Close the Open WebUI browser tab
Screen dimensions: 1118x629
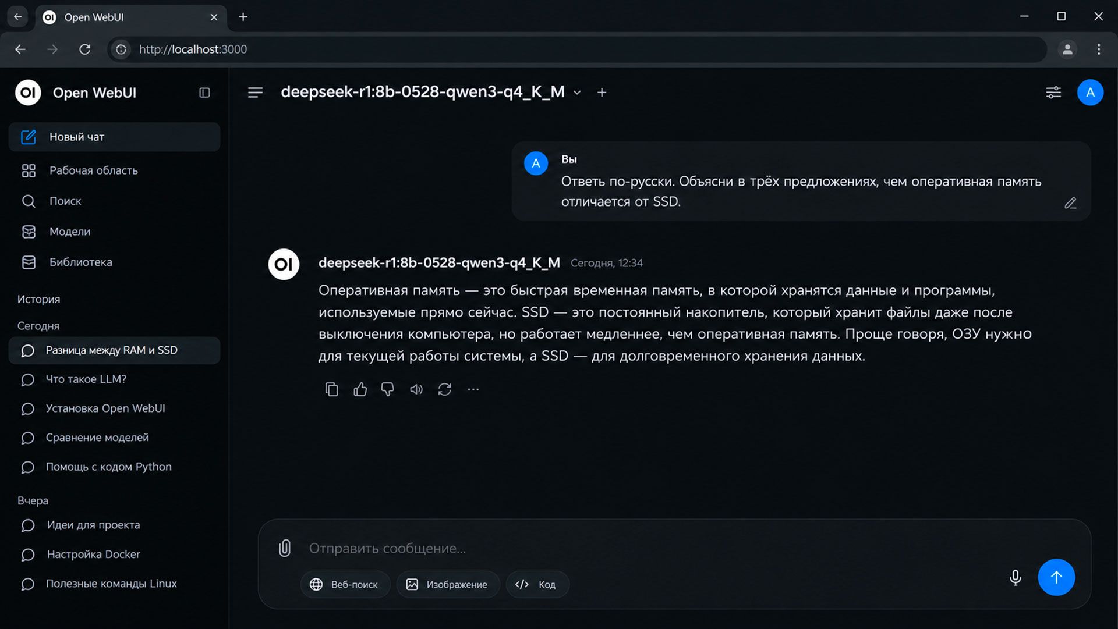pos(214,17)
